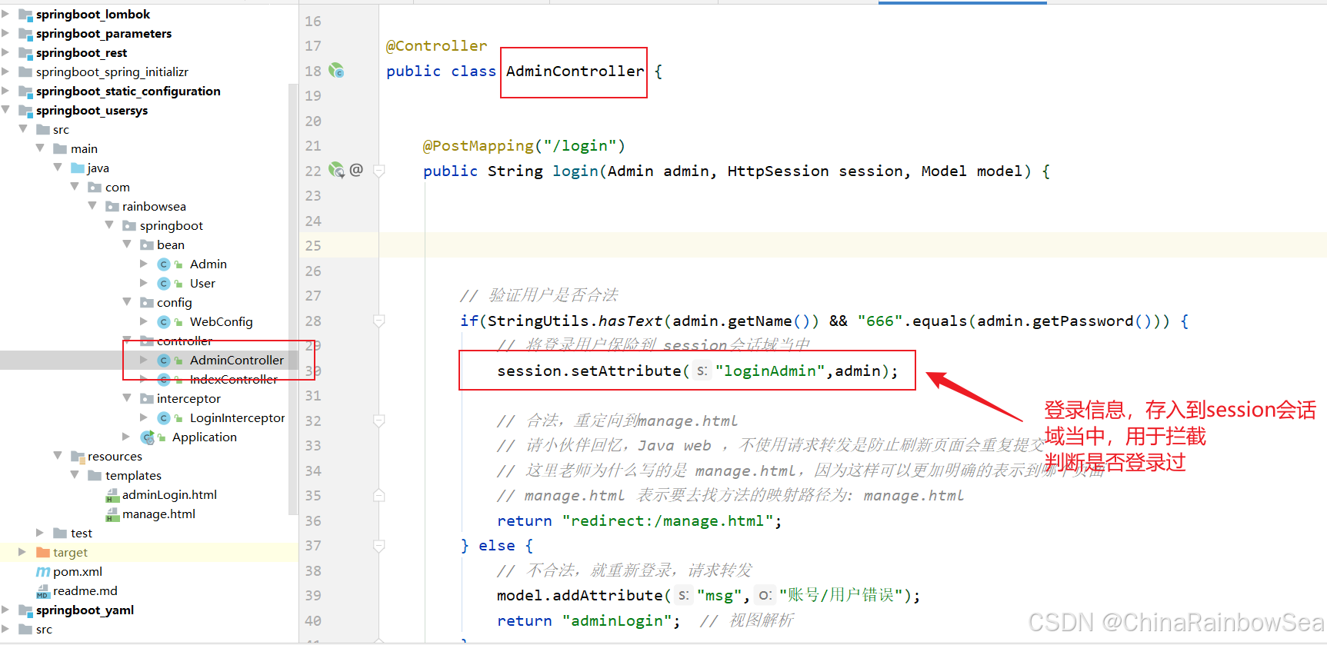Image resolution: width=1327 pixels, height=645 pixels.
Task: Click the project tree vertical scrollbar
Action: point(292,300)
